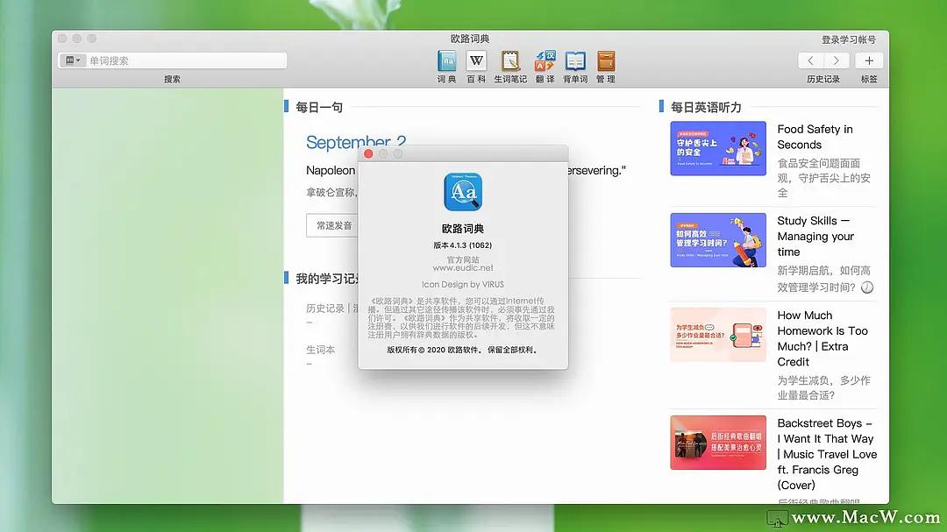Open Food Safety in Seconds article title
Viewport: 947px width, 532px height.
(x=815, y=137)
